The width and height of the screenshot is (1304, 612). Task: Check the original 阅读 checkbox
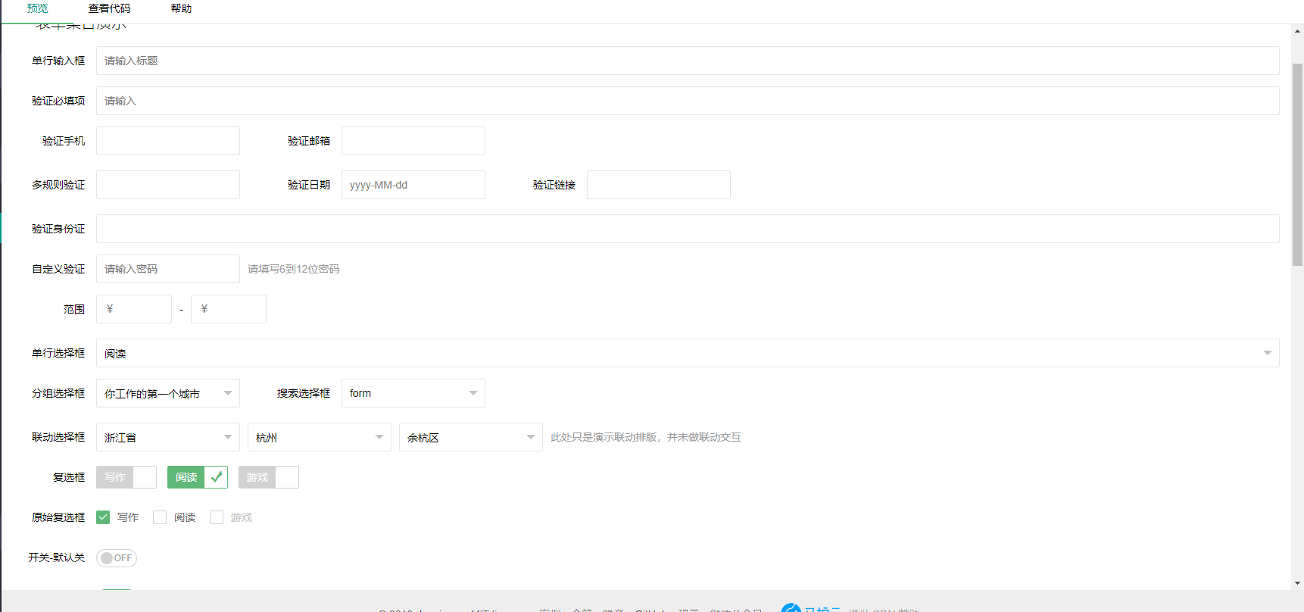pos(160,517)
